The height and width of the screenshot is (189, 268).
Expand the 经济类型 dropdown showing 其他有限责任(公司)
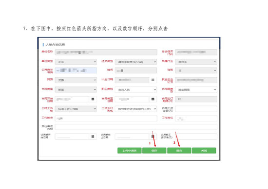pyautogui.click(x=136, y=62)
